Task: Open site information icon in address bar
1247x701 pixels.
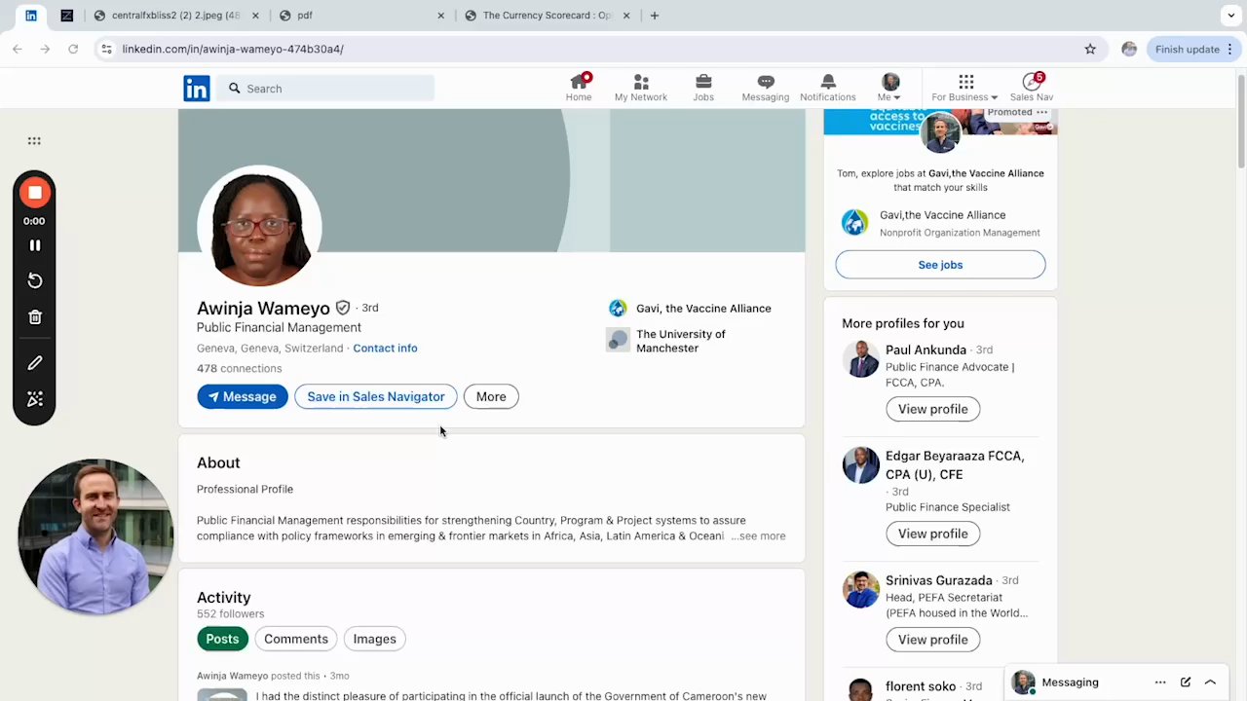Action: 106,49
